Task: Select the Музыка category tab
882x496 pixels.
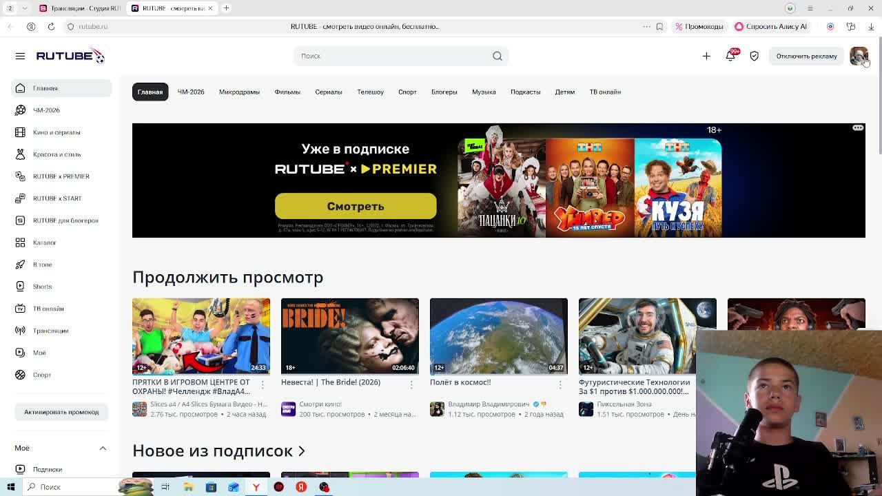Action: 484,92
